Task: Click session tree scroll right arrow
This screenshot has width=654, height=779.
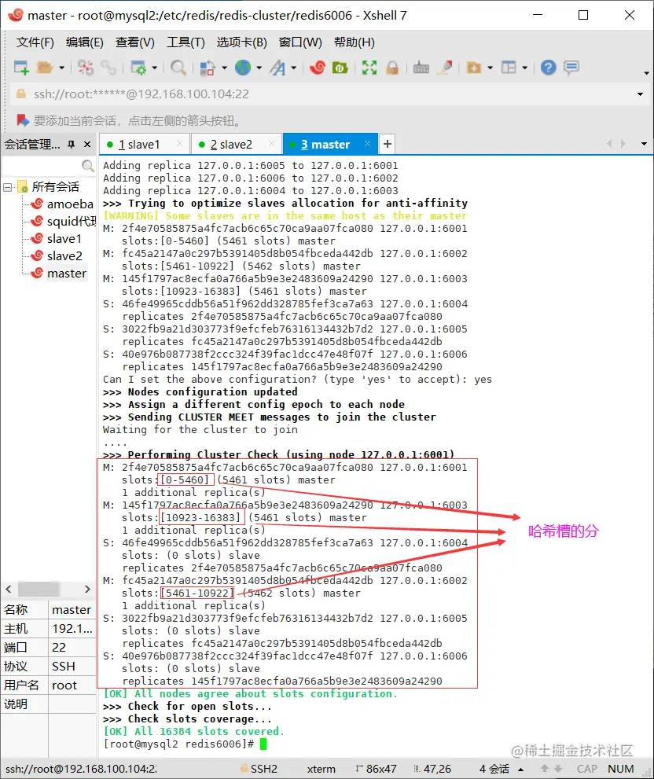Action: (x=87, y=590)
